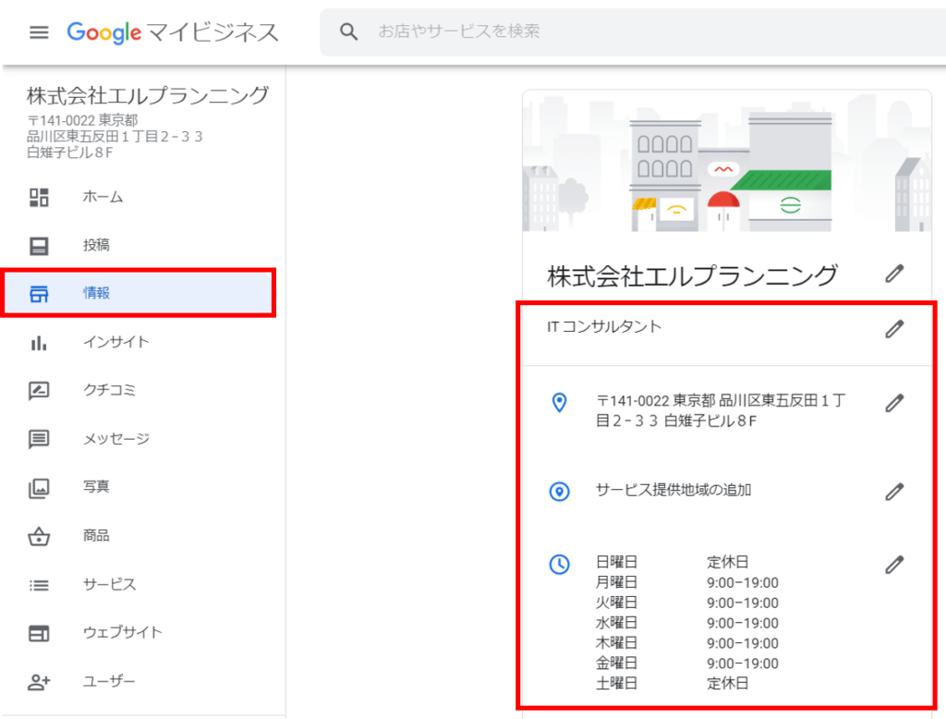Click サービス提供地域の追加
Viewport: 946px width, 719px height.
point(673,490)
